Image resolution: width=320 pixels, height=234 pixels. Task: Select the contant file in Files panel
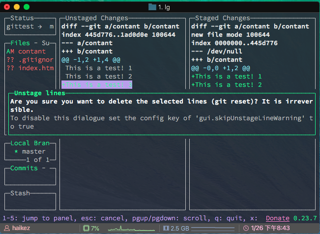[31, 52]
